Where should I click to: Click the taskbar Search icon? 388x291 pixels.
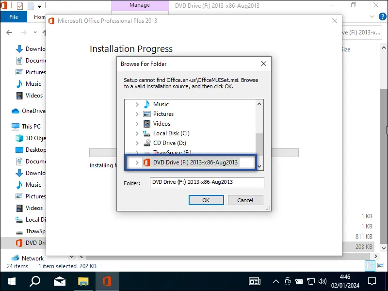pyautogui.click(x=34, y=281)
